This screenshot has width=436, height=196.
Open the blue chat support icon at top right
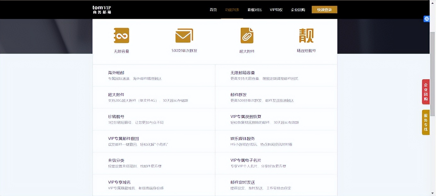click(427, 19)
